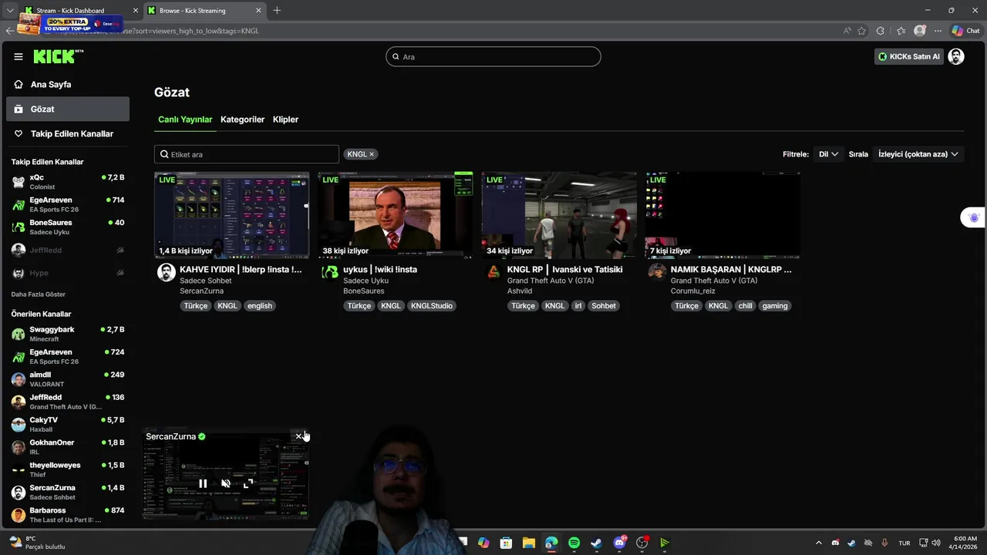Open Swaggybark recommended channel
Image resolution: width=987 pixels, height=555 pixels.
tap(68, 334)
